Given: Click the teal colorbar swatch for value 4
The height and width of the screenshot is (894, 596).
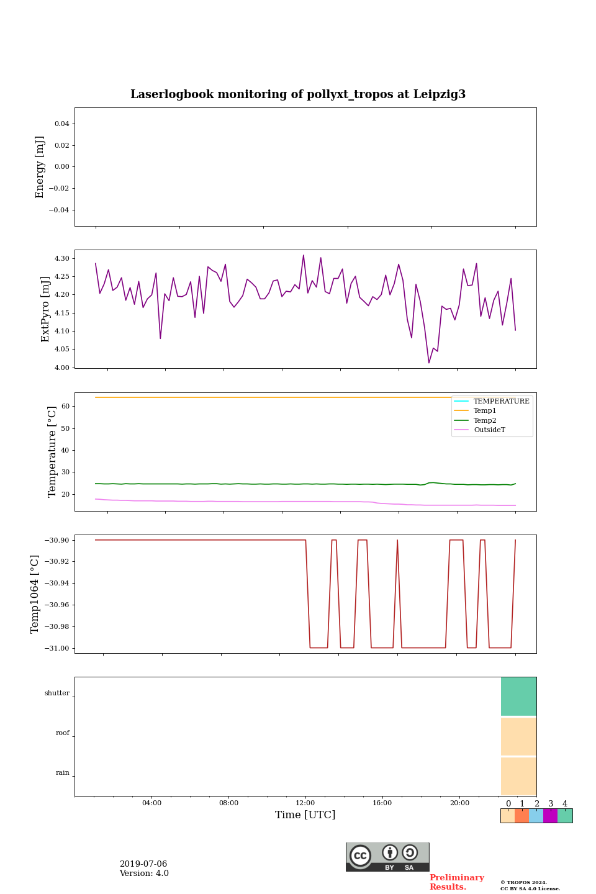Looking at the screenshot, I should coord(565,816).
